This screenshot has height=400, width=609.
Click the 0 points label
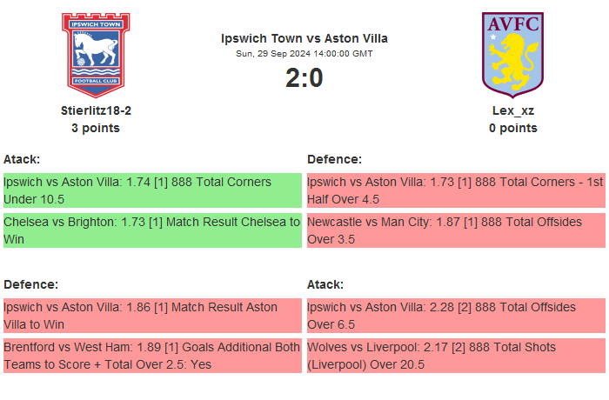pyautogui.click(x=512, y=128)
